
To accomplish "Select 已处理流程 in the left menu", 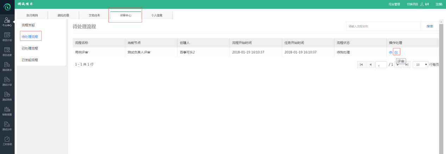I will click(30, 48).
